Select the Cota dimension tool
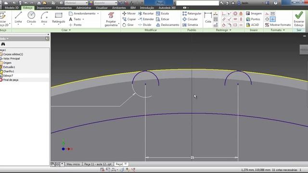Image resolution: width=308 pixels, height=173 pixels. pyautogui.click(x=208, y=18)
